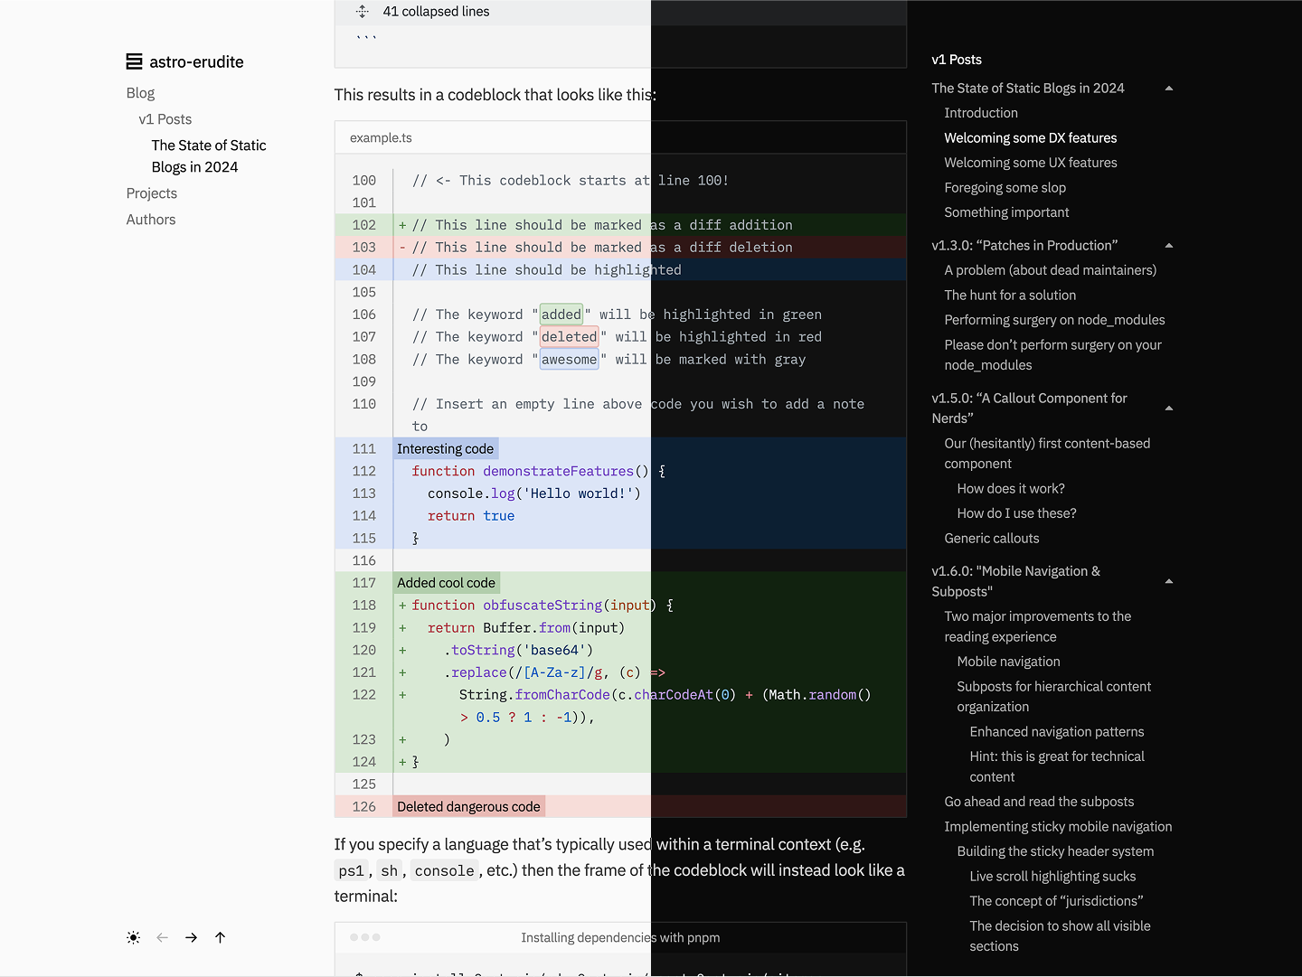Click the v1 Posts heading in the contents panel

tap(957, 60)
